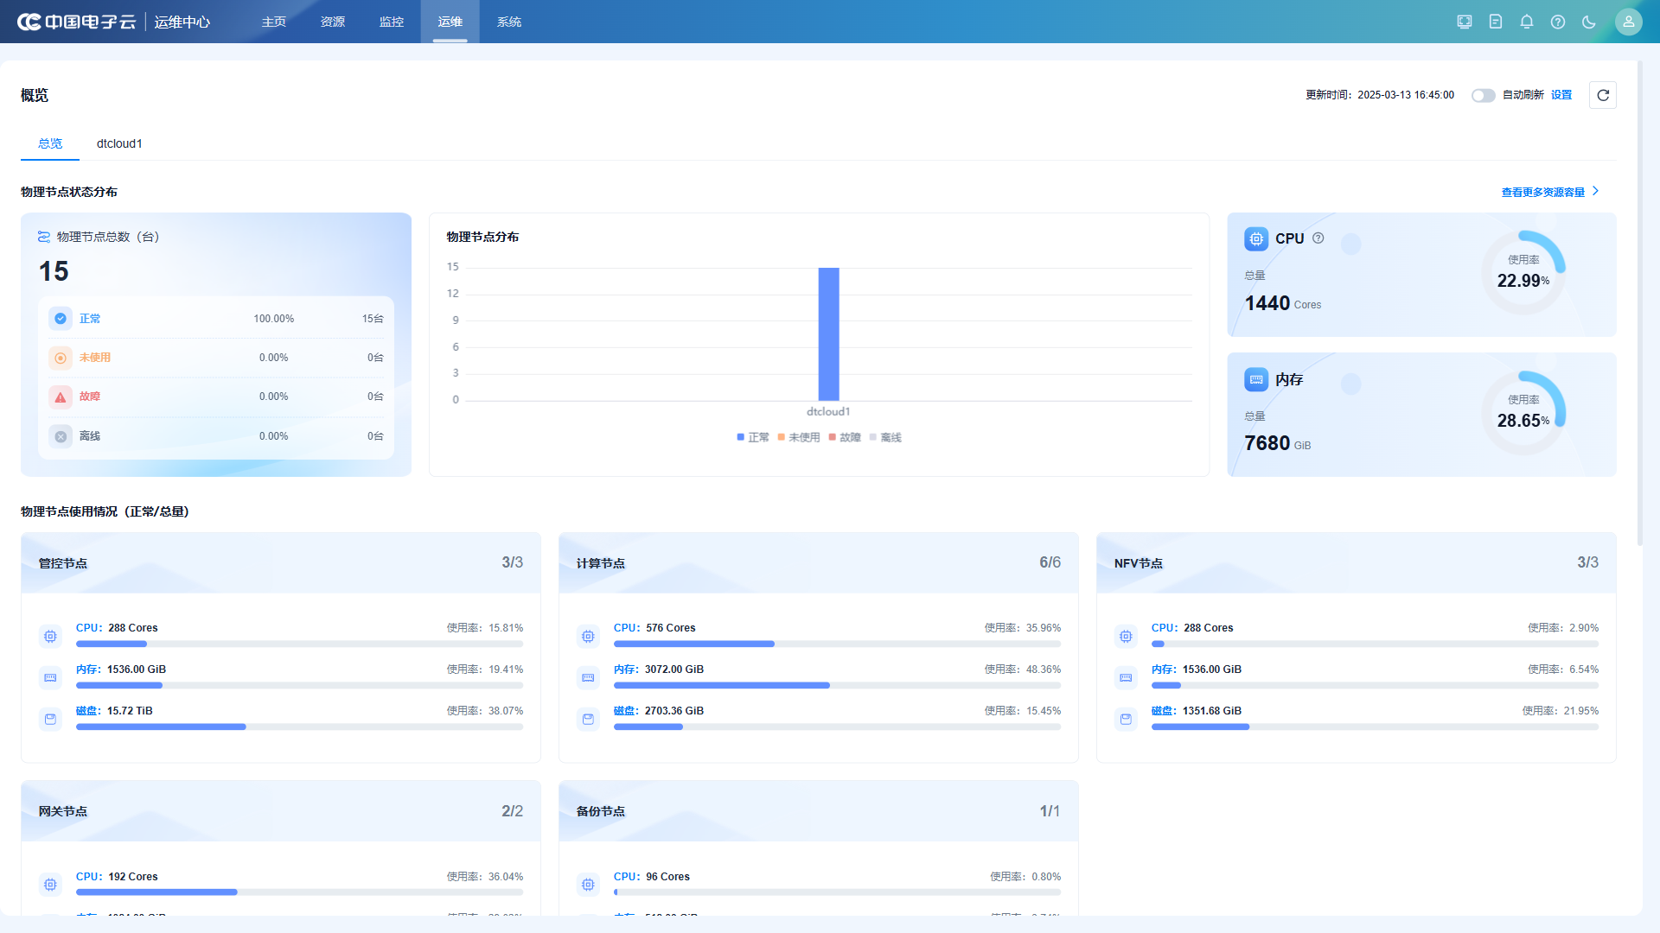Click the disk icon in the 管控节点 card
This screenshot has width=1660, height=933.
coord(50,720)
